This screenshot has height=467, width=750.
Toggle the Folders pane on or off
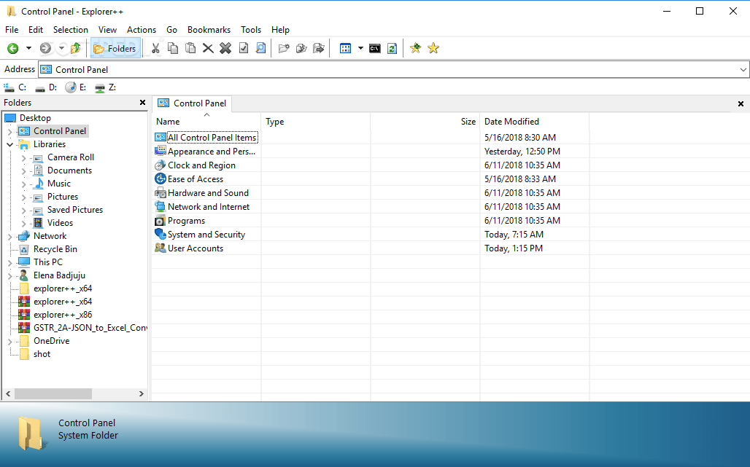point(115,47)
